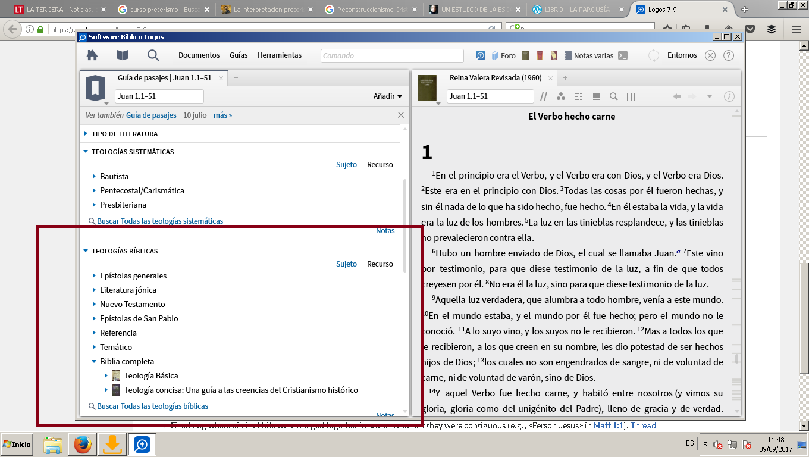The image size is (809, 457).
Task: Open the downloads arrow icon in taskbar
Action: point(113,445)
